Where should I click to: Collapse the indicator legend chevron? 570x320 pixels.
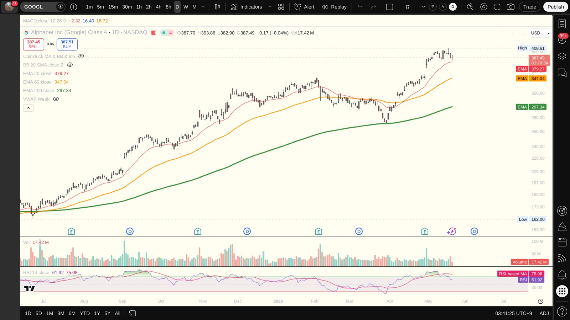[28, 108]
